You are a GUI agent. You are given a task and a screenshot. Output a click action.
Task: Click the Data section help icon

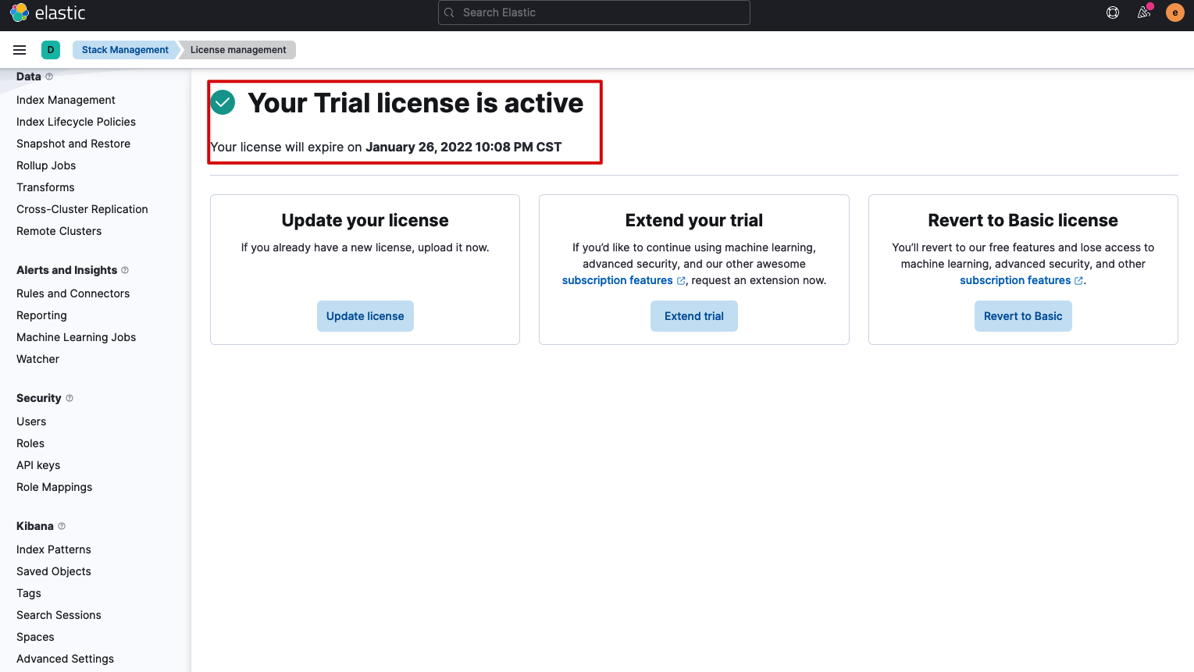pyautogui.click(x=49, y=76)
